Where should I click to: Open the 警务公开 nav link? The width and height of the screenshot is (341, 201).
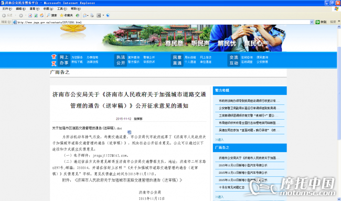[x=149, y=57]
